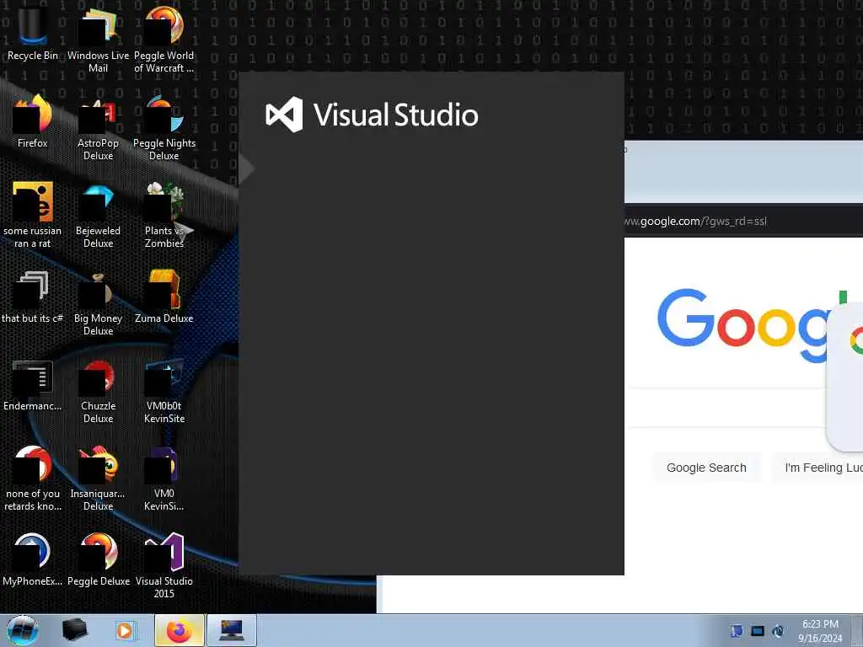Screen dimensions: 863x647
Task: Click the network tray icon
Action: coord(758,631)
